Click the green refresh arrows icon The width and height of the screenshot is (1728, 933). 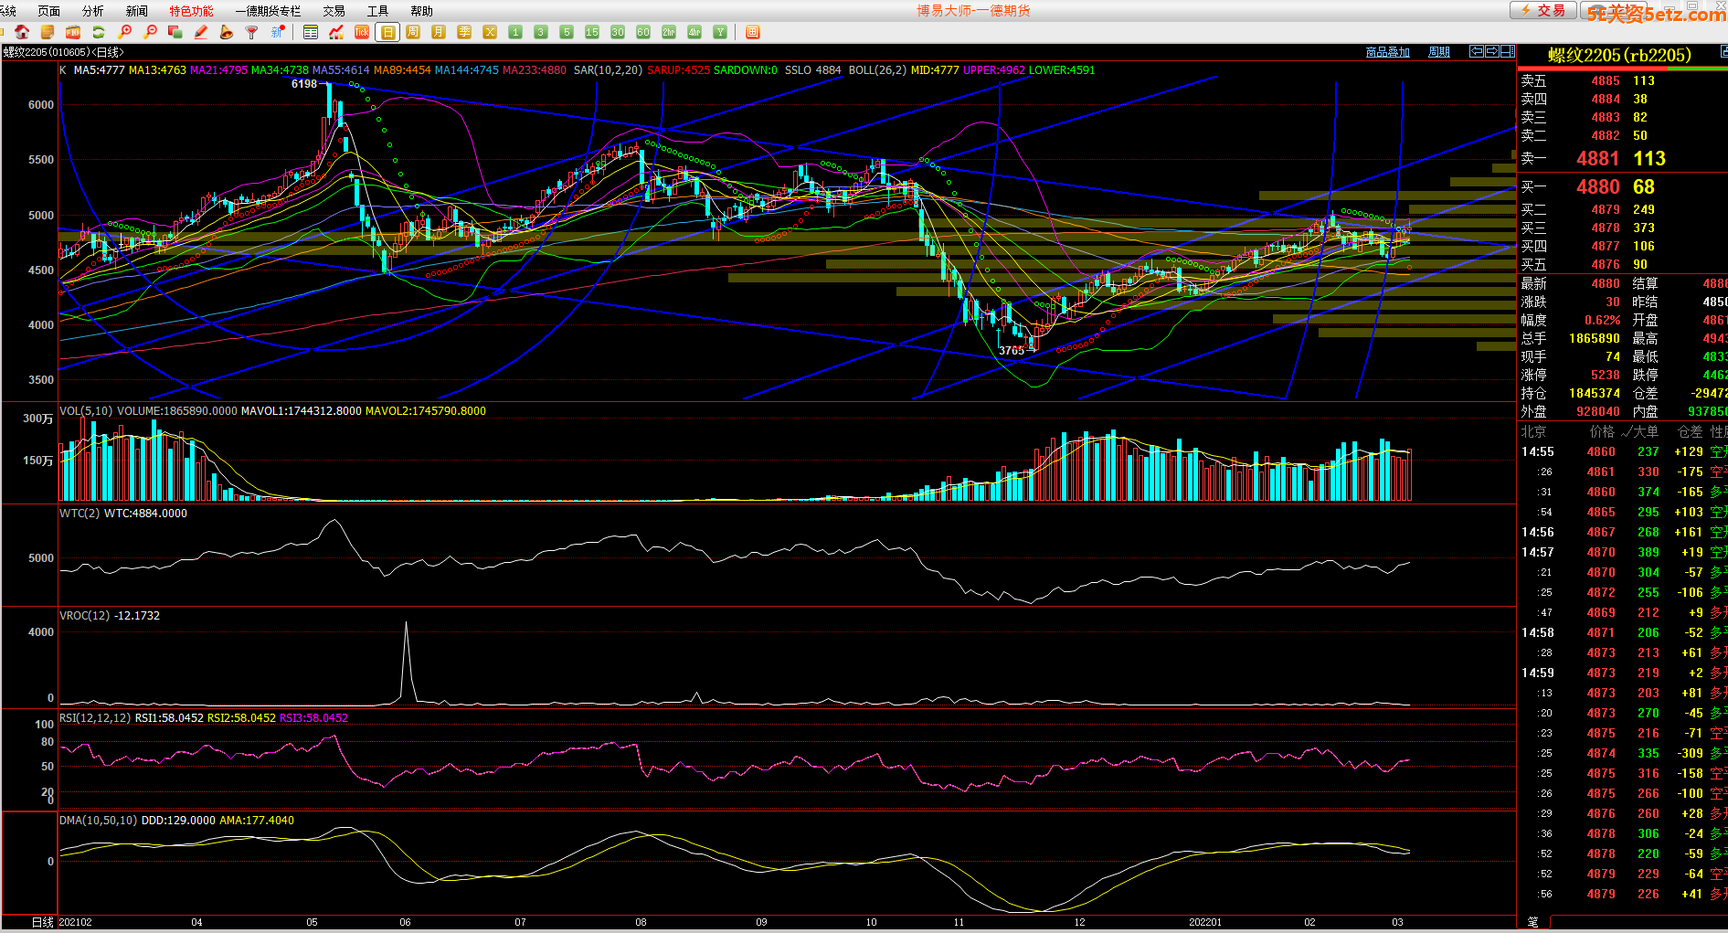pos(99,32)
